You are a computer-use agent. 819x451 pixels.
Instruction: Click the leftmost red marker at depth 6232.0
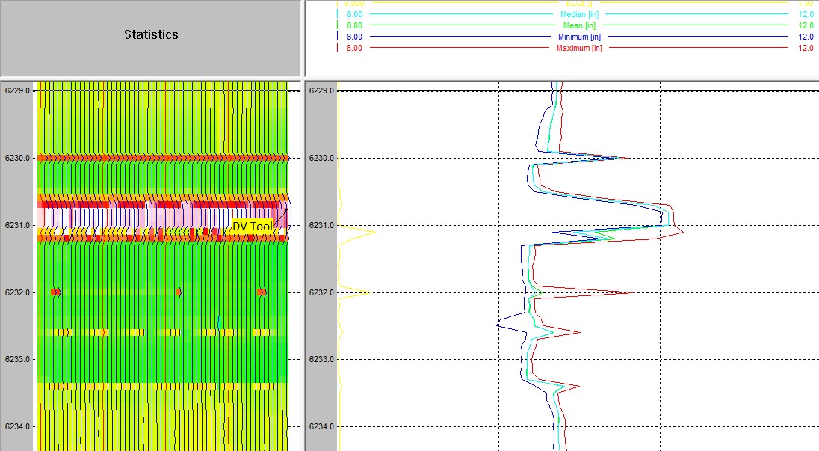click(56, 292)
